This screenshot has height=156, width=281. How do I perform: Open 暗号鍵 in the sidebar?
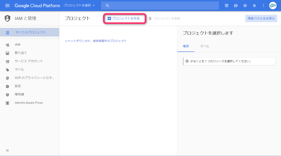pyautogui.click(x=19, y=95)
